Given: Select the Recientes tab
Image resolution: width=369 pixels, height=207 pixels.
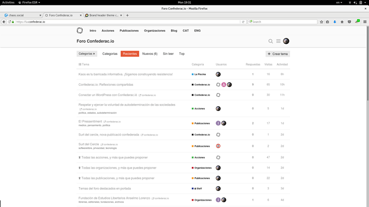Looking at the screenshot, I should pyautogui.click(x=130, y=54).
